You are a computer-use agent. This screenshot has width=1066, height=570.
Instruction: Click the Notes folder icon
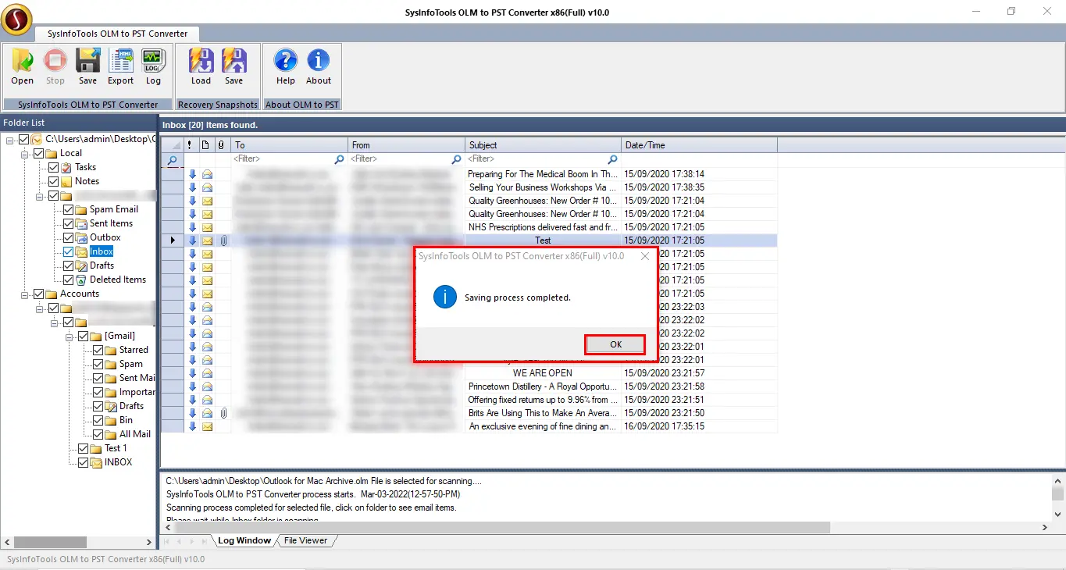[x=66, y=181]
